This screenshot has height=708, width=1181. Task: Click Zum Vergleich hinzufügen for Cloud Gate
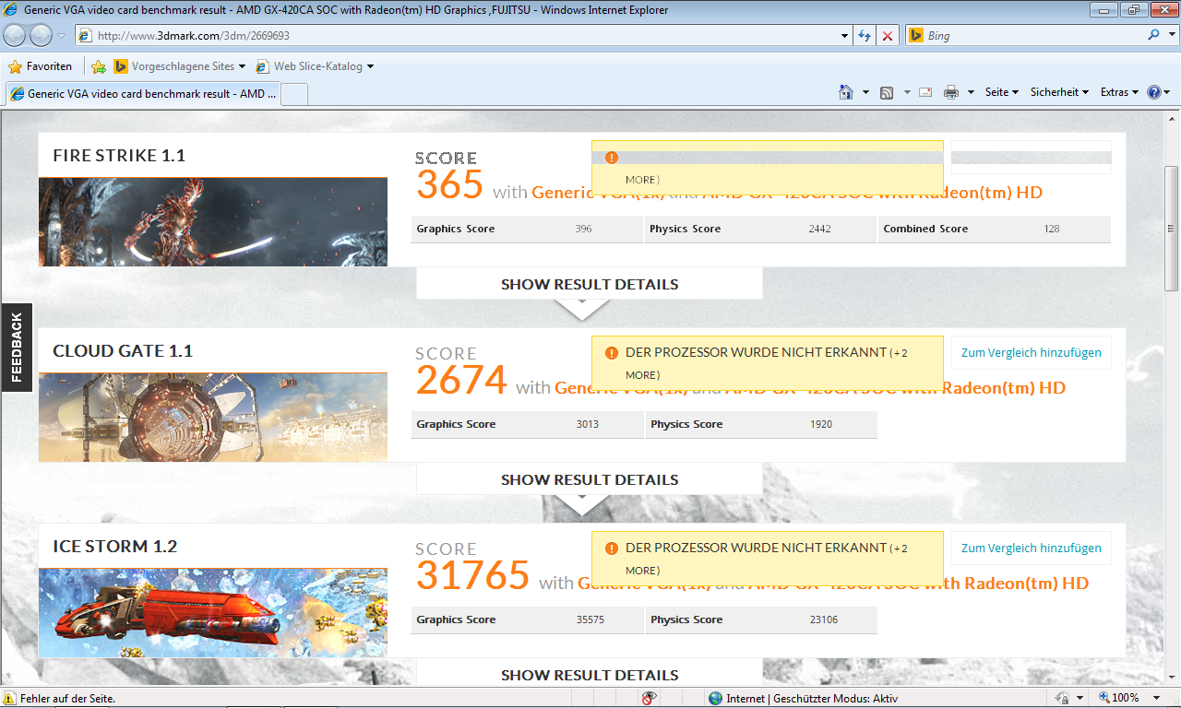(x=1032, y=352)
